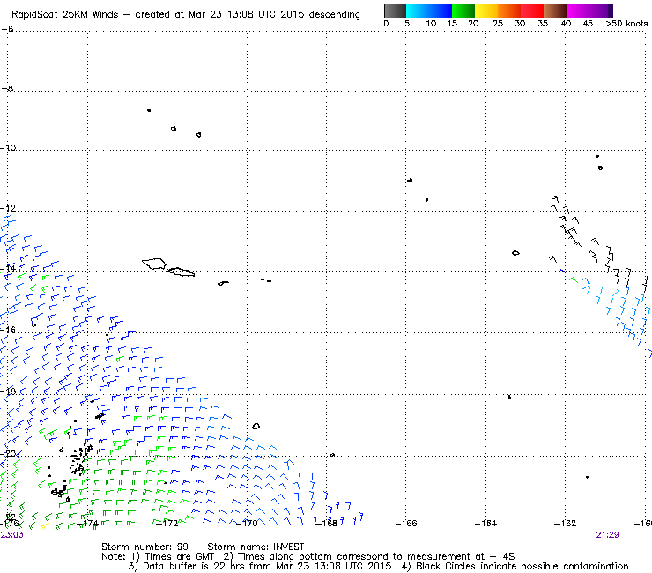Click the green 15-20 knots legend segment
Screen dimensions: 652x573
pyautogui.click(x=463, y=11)
